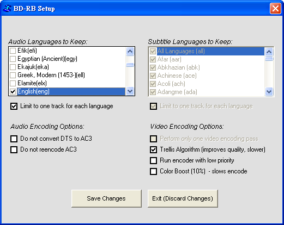Enable Do not reencode AC3 option
This screenshot has width=284, height=225.
[14, 150]
